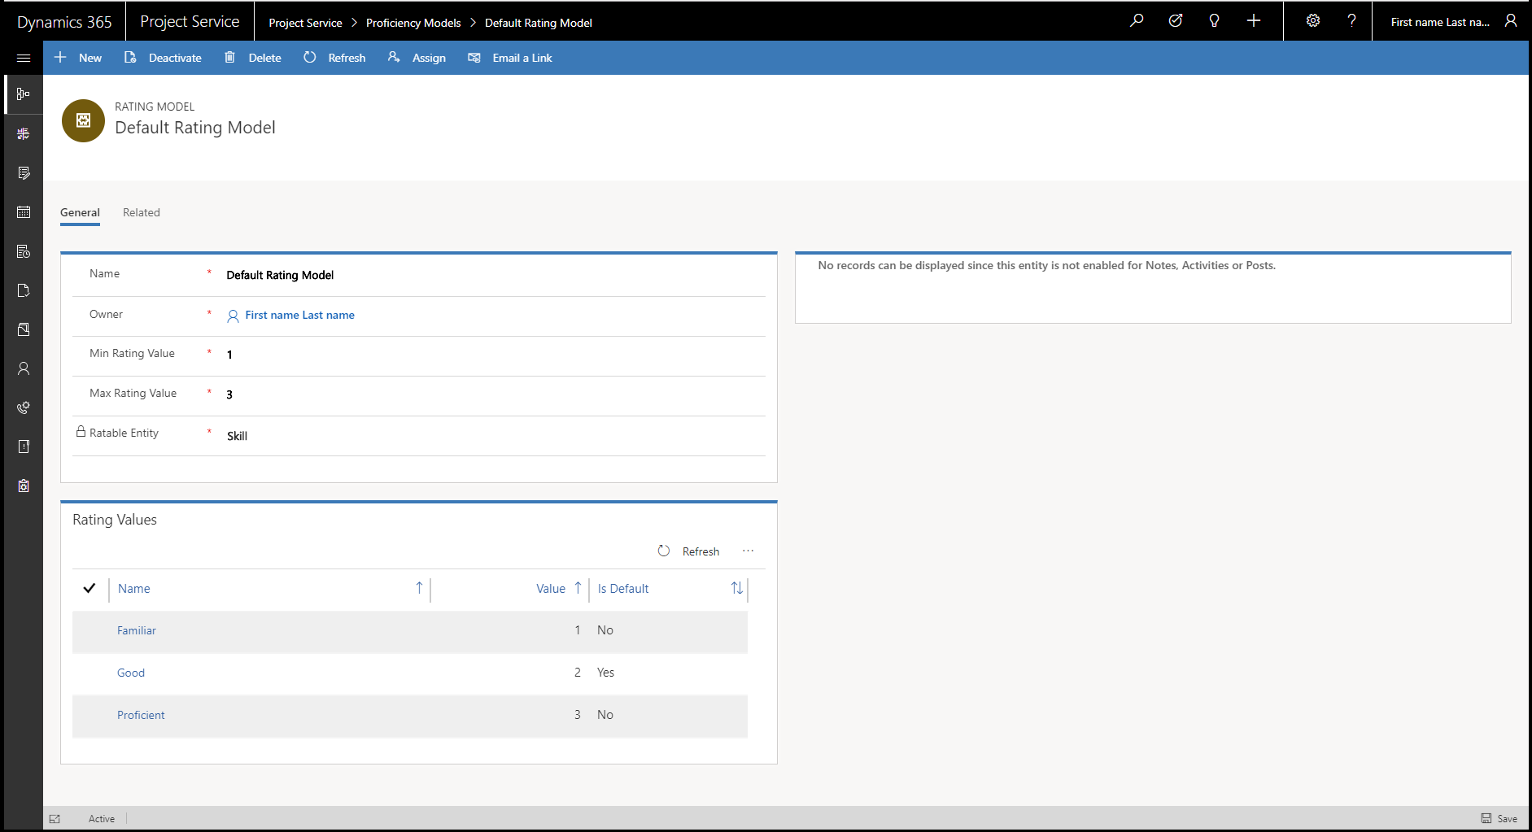Open the Rating Values more commands ellipsis

tap(748, 551)
